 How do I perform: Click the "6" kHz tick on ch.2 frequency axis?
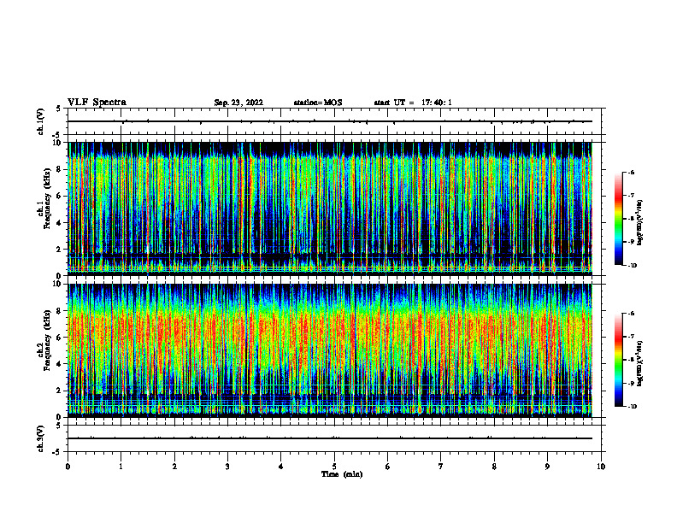point(60,338)
